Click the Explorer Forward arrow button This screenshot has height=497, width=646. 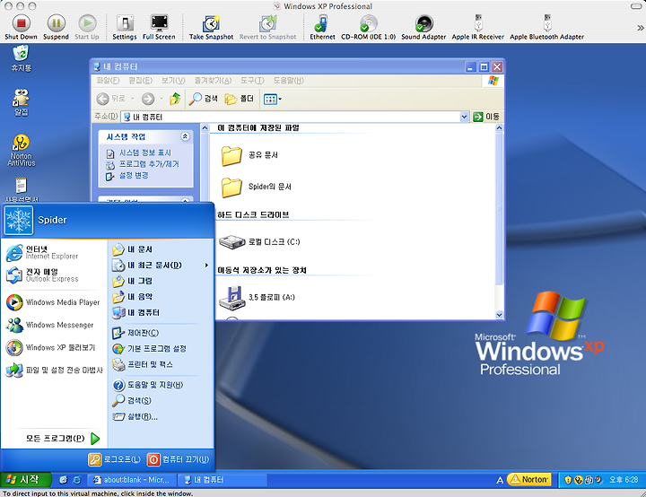(148, 99)
